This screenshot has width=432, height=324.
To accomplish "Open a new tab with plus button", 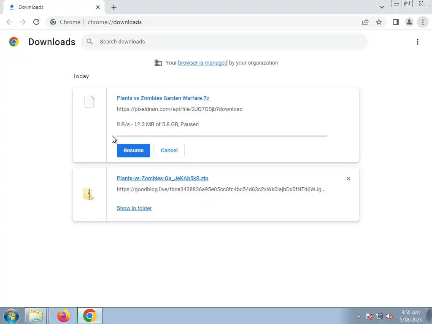I will [x=114, y=7].
